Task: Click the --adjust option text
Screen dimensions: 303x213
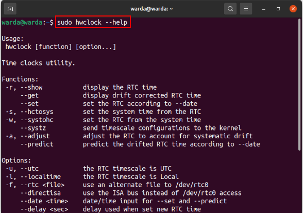Action: point(35,136)
